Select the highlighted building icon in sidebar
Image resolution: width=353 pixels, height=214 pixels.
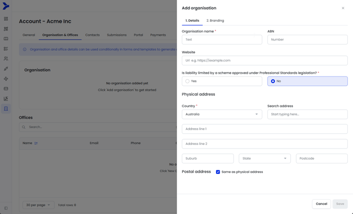pos(6,109)
